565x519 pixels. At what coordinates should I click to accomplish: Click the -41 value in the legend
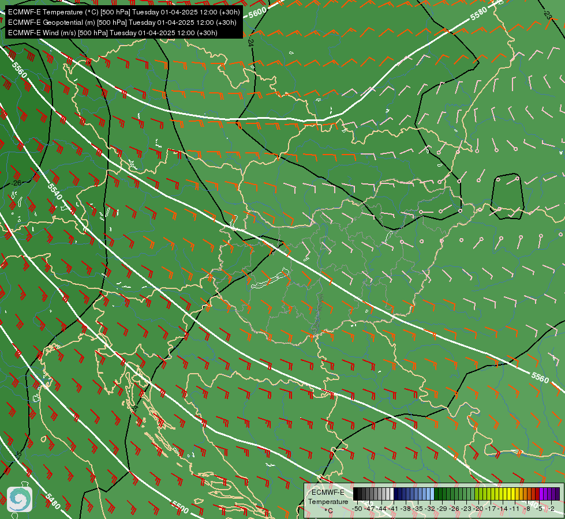(393, 509)
